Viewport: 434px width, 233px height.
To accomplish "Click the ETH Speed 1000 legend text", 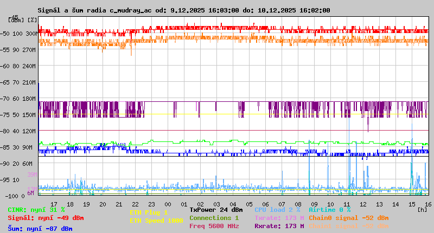I will click(156, 221).
